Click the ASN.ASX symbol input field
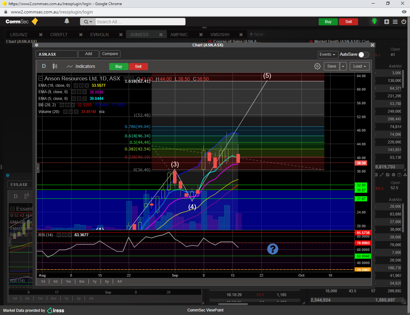Screen dimensions: 410x315 56,54
